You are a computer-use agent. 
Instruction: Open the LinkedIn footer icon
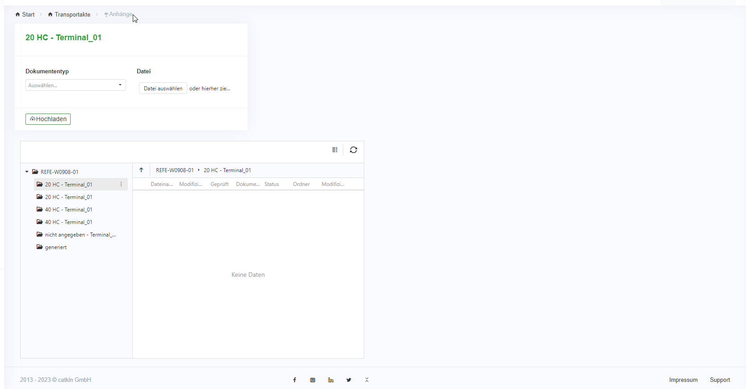(331, 380)
